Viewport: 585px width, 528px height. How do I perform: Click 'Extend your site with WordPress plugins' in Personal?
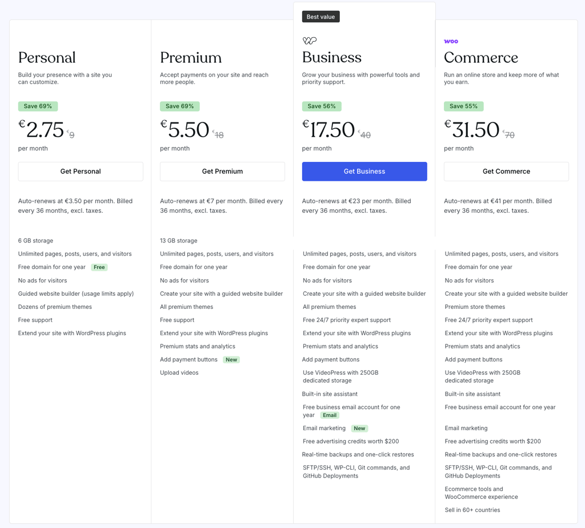click(72, 334)
